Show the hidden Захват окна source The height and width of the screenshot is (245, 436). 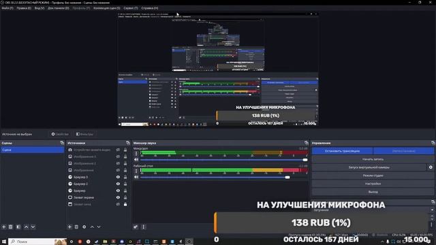pyautogui.click(x=118, y=204)
